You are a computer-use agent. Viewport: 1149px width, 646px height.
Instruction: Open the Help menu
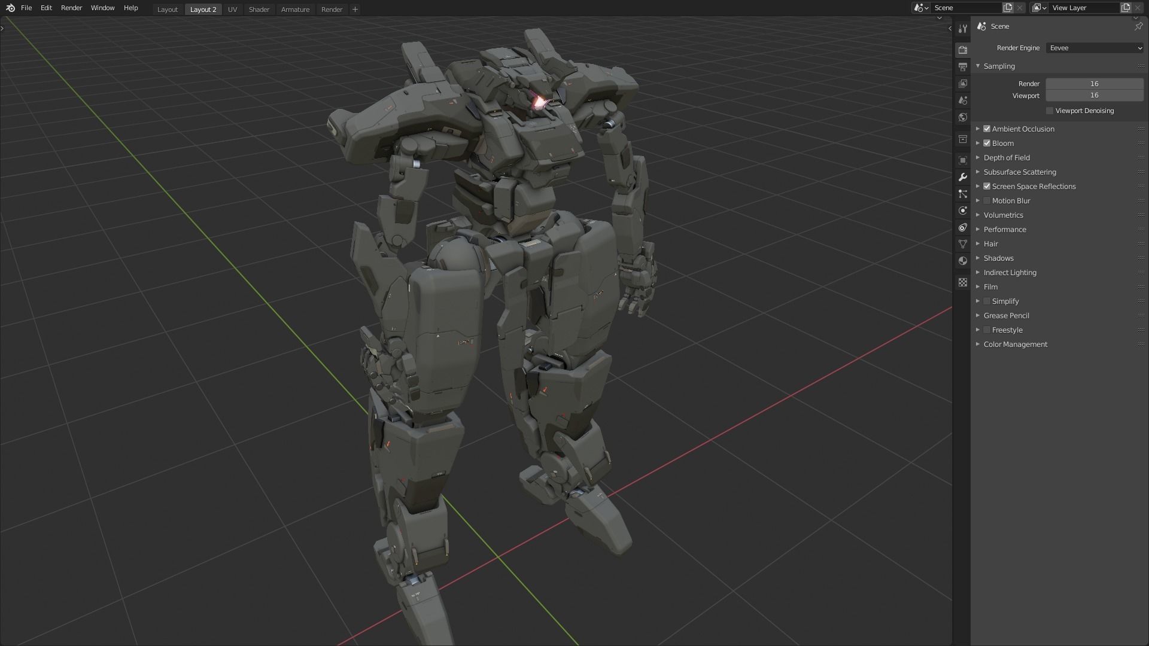[130, 8]
